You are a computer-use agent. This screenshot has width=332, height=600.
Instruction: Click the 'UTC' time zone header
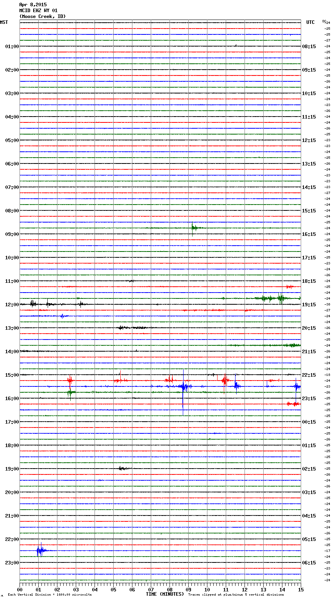tap(311, 22)
